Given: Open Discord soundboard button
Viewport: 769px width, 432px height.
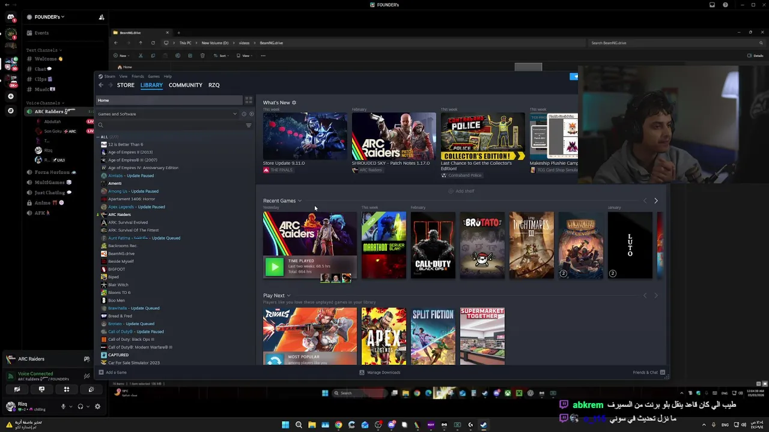Looking at the screenshot, I should (x=91, y=389).
